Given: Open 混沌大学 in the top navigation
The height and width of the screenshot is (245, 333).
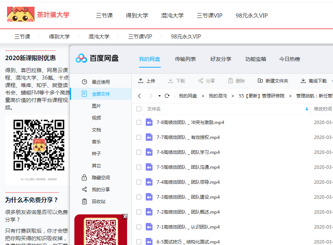Looking at the screenshot, I should [x=172, y=15].
